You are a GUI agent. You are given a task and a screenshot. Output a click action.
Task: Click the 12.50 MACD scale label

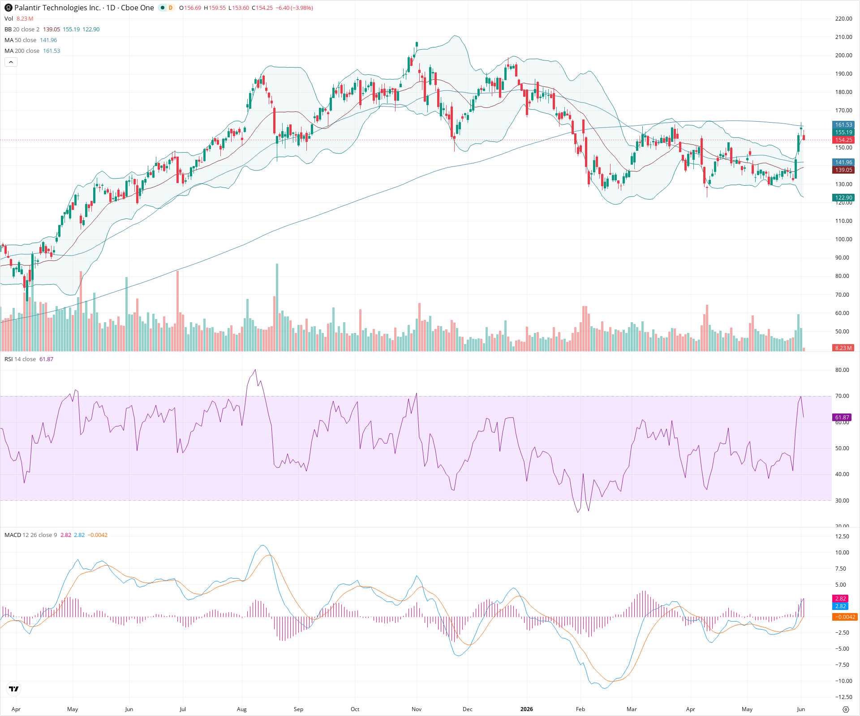[842, 536]
